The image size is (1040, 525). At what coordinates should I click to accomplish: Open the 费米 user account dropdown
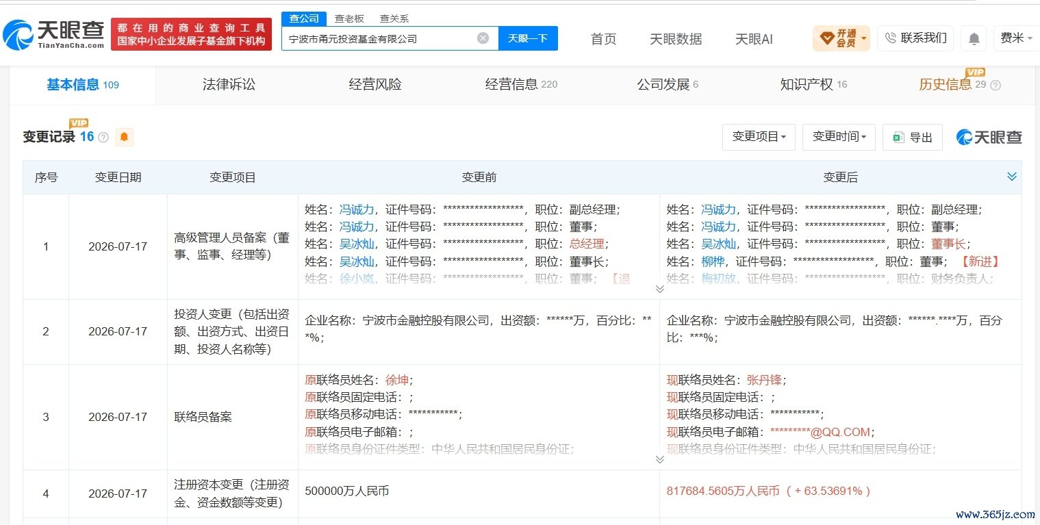coord(1017,38)
